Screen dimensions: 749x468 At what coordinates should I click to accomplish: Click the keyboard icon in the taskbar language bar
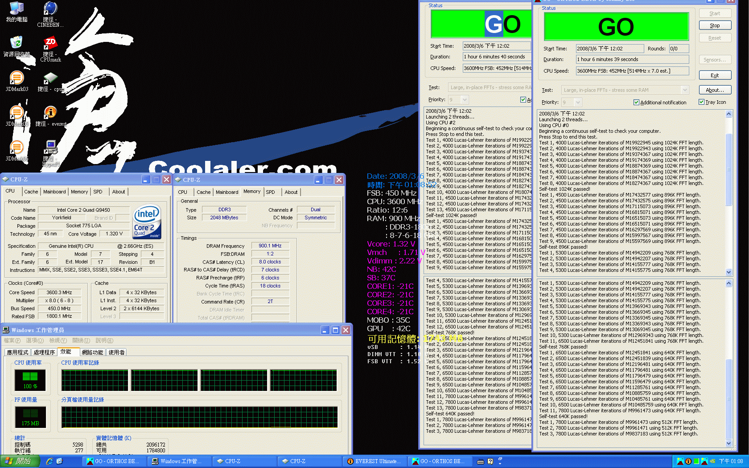(x=481, y=461)
